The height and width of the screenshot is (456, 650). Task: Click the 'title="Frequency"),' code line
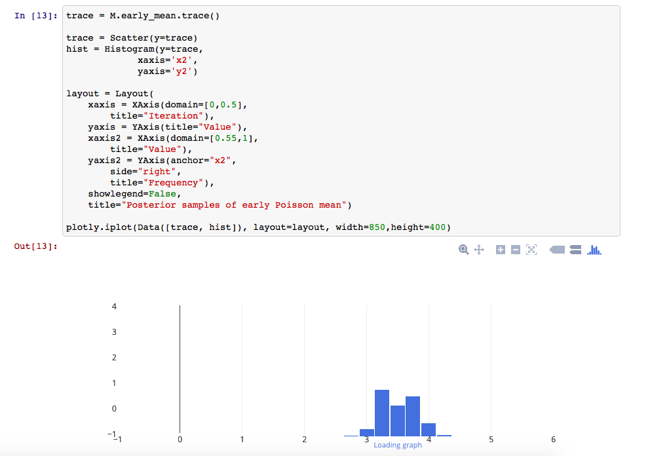[x=162, y=183]
